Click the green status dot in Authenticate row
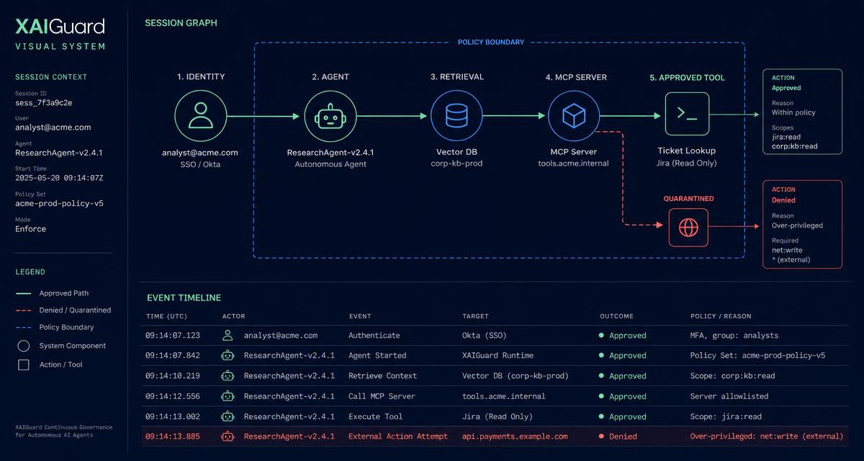864x461 pixels. tap(602, 336)
